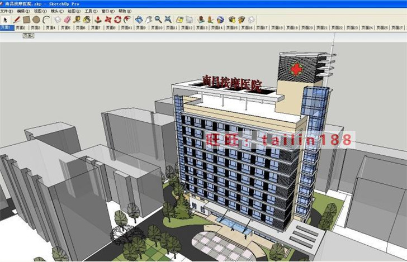Open the 视图 (View) menu

coord(40,11)
